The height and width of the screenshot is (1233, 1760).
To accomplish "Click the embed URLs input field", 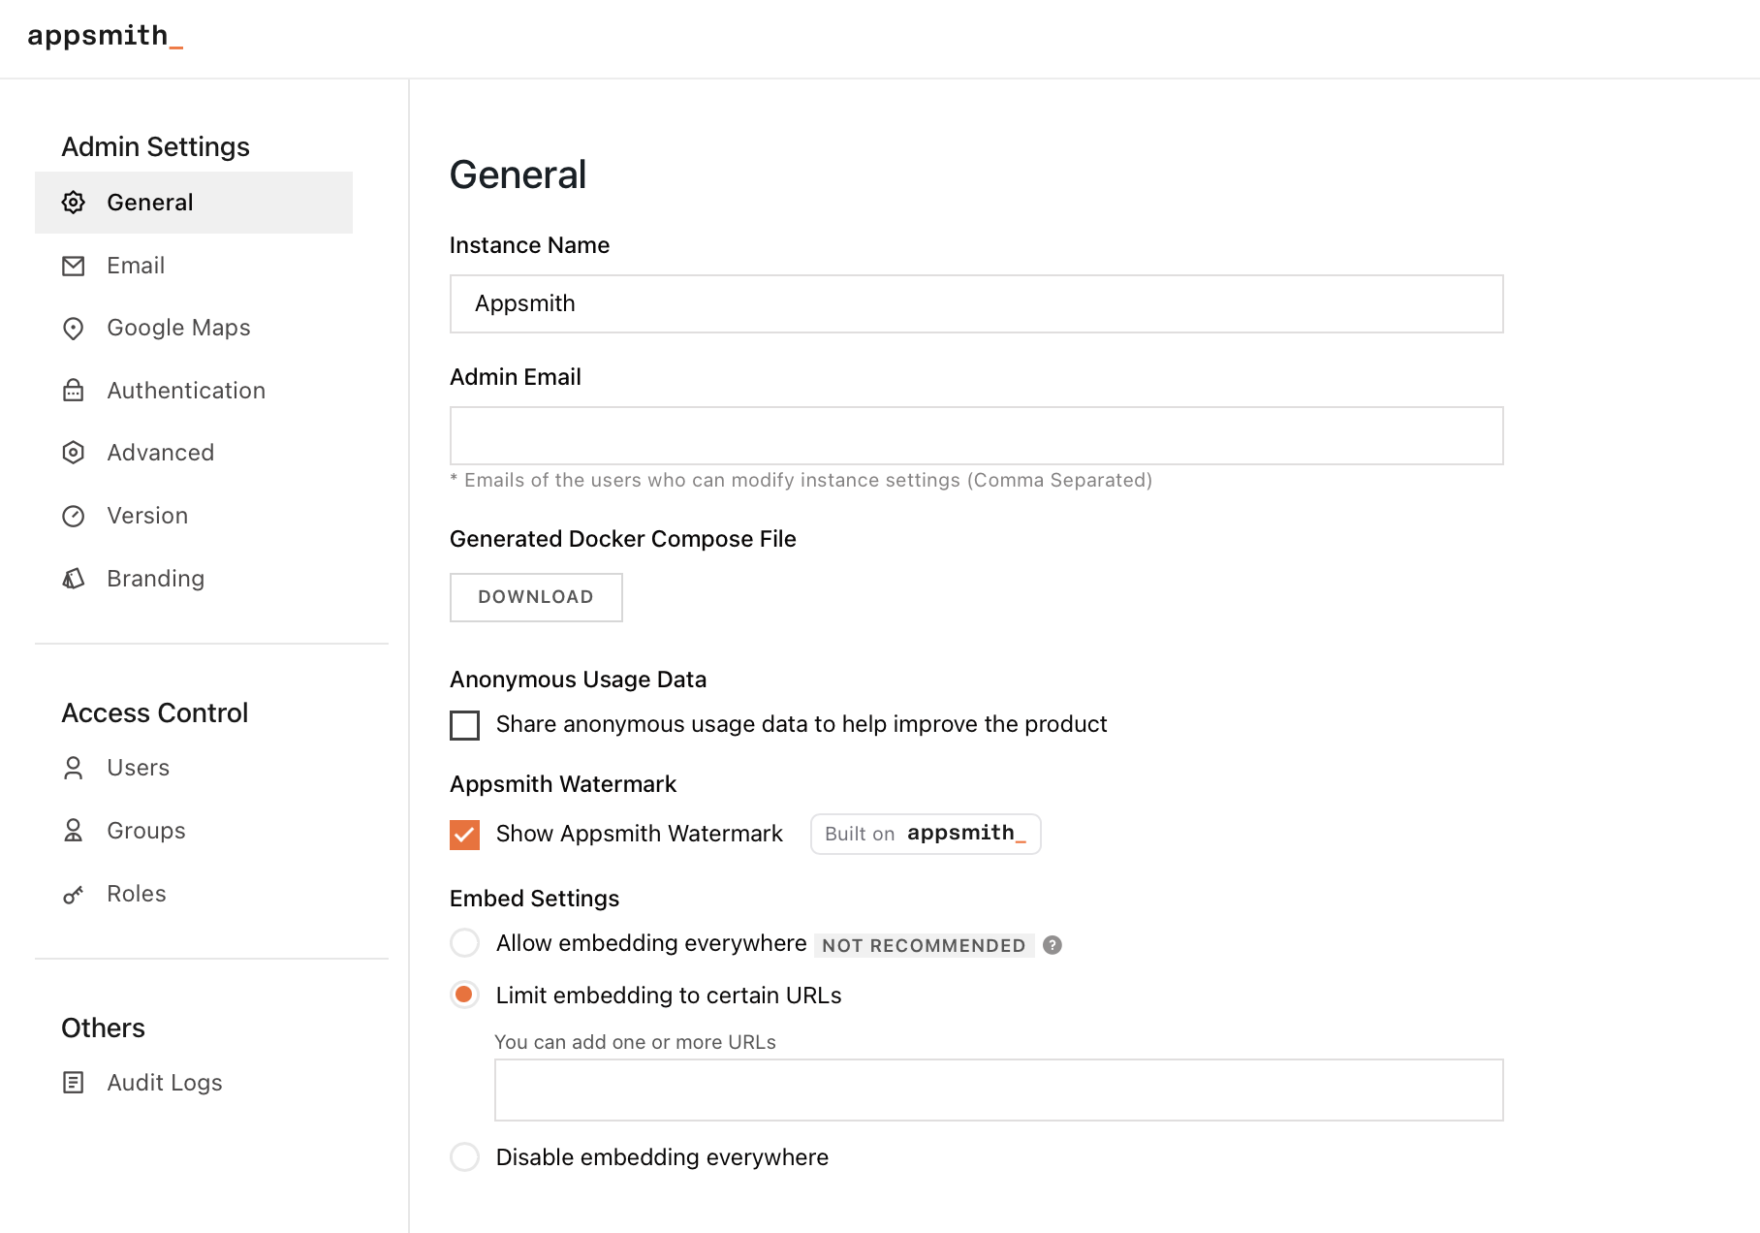I will (x=999, y=1091).
